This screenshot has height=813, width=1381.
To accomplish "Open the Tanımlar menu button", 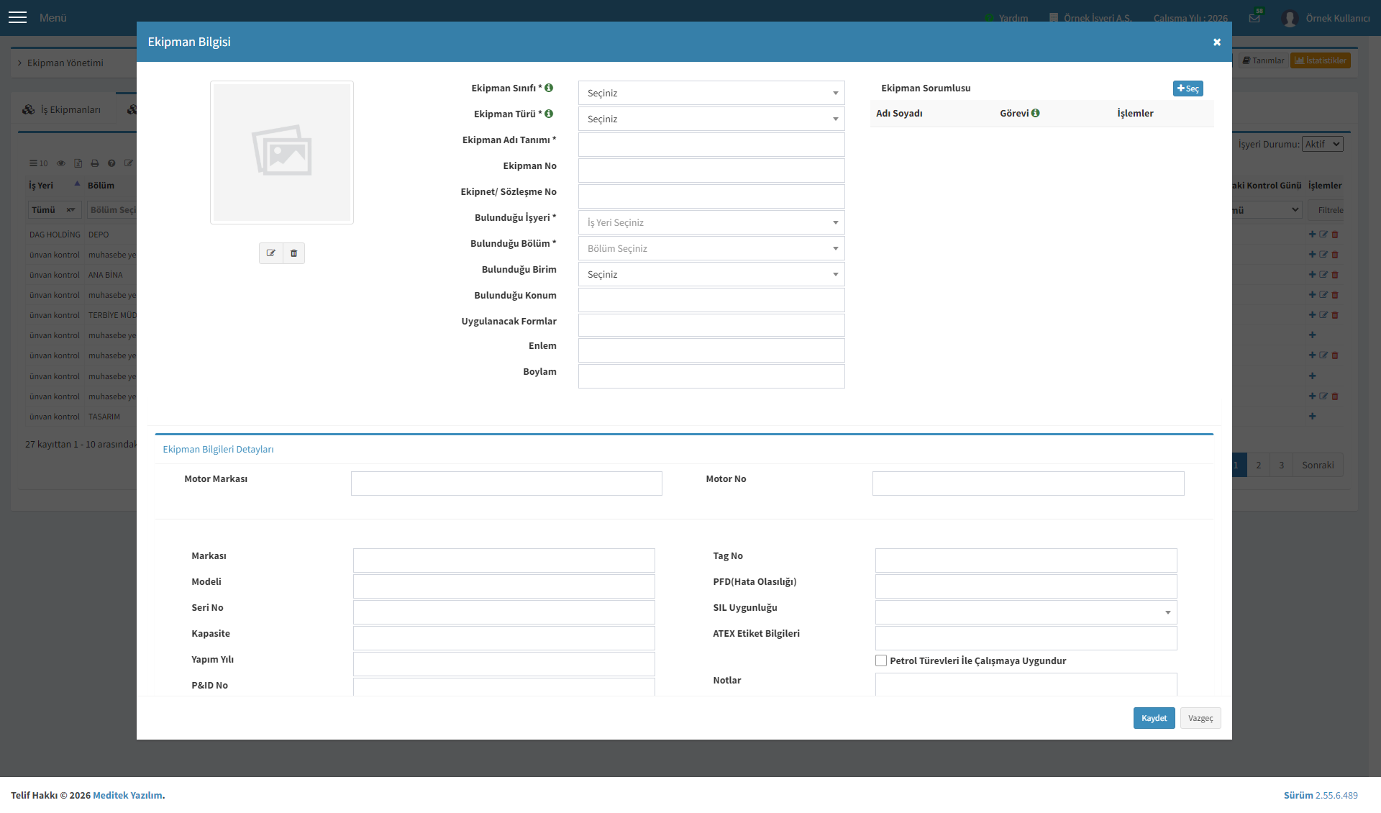I will point(1264,60).
